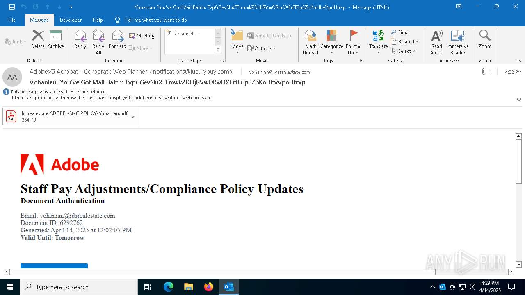The image size is (525, 295).
Task: Click Send to OneNote
Action: point(270,36)
